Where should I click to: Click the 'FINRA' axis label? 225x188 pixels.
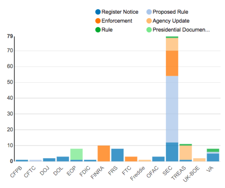(97, 173)
